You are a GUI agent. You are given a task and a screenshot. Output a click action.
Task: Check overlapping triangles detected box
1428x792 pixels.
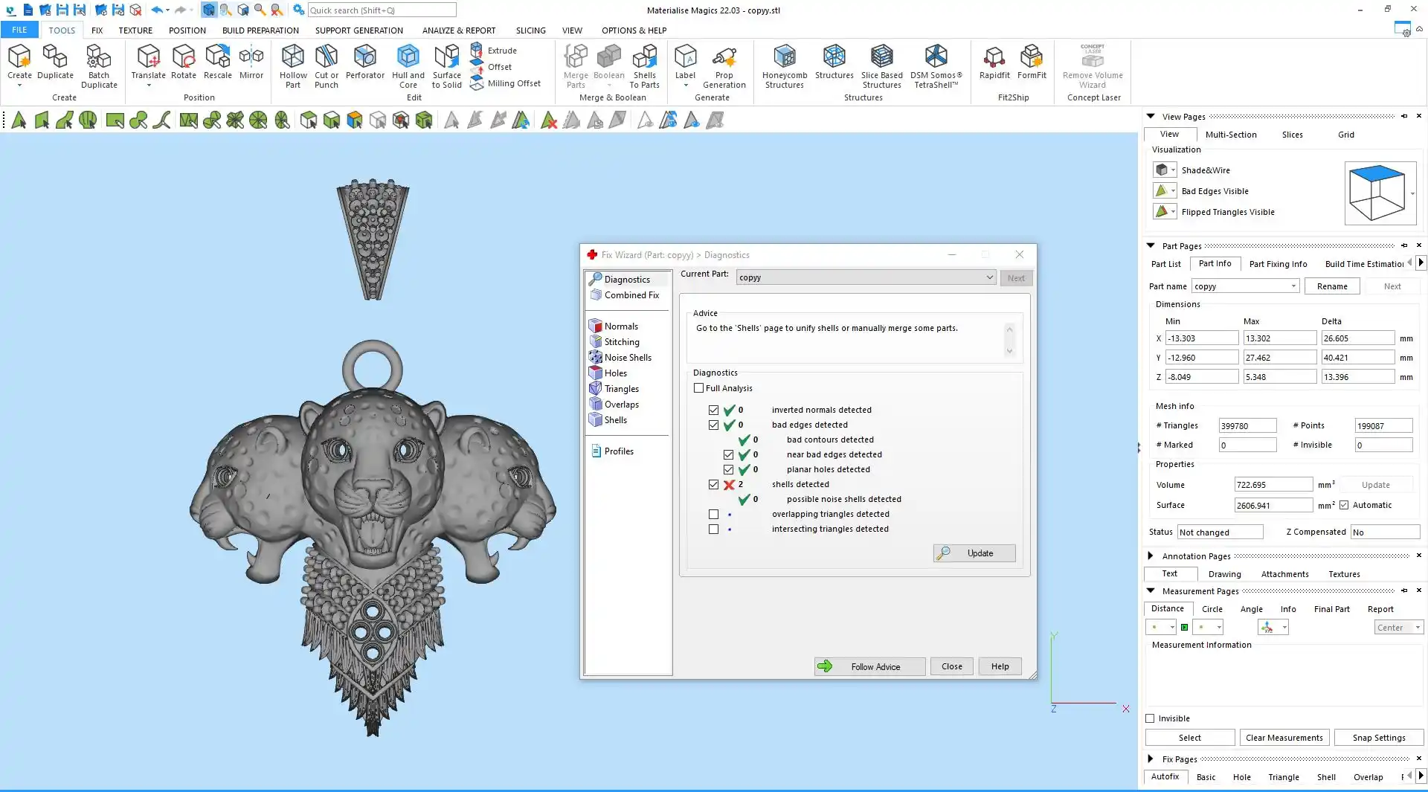(x=713, y=514)
